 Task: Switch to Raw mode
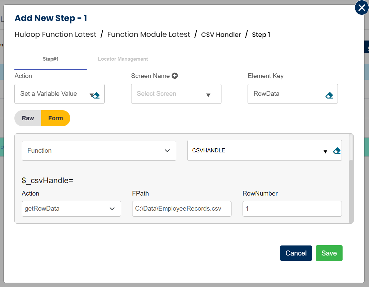click(x=28, y=118)
